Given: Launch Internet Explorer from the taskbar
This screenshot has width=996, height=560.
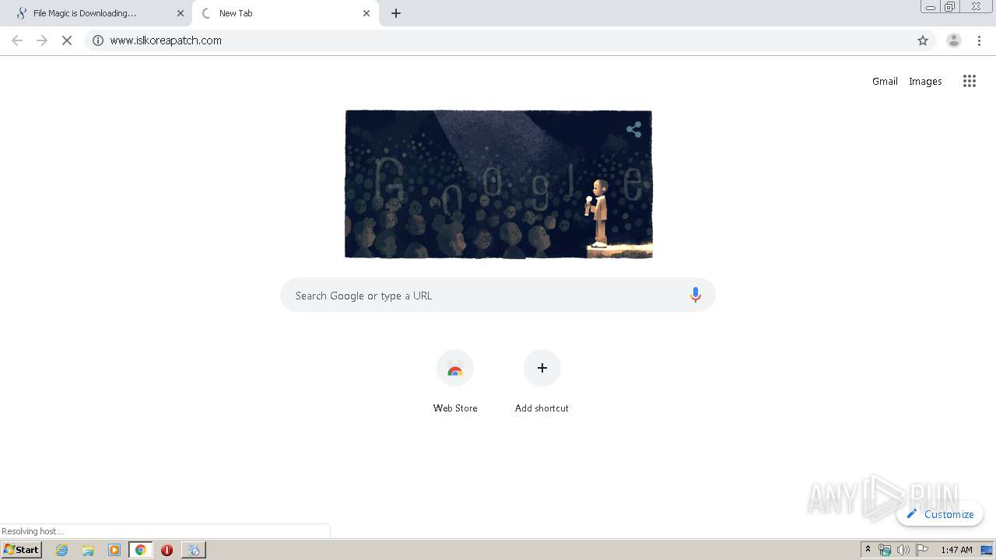Looking at the screenshot, I should (62, 550).
